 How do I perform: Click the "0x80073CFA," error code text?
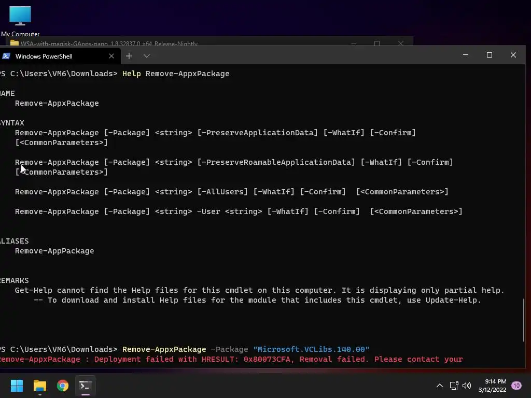269,359
